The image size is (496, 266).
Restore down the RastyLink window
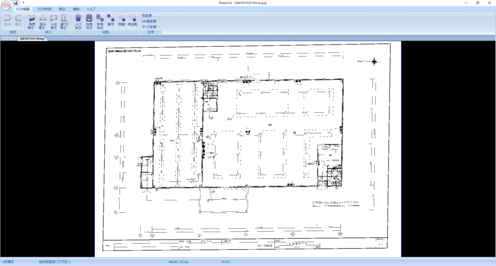[477, 3]
